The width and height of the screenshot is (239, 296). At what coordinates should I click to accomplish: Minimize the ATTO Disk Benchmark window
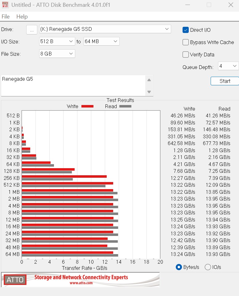tap(187, 5)
